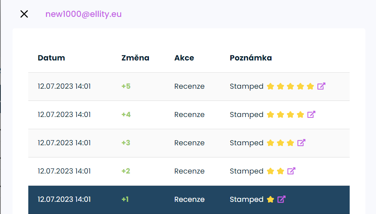This screenshot has width=376, height=214.
Task: Click the highlighted +1 change value
Action: click(125, 199)
